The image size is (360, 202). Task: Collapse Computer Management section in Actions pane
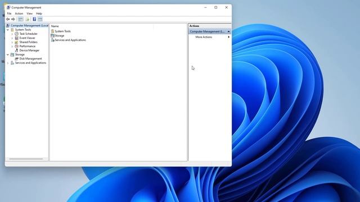228,31
